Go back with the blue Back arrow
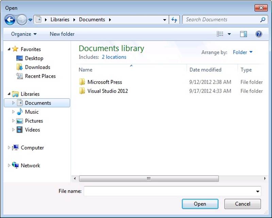Viewport: 272px width, 218px height. click(10, 20)
